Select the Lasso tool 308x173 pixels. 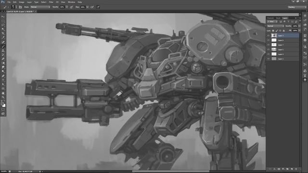click(x=3, y=25)
